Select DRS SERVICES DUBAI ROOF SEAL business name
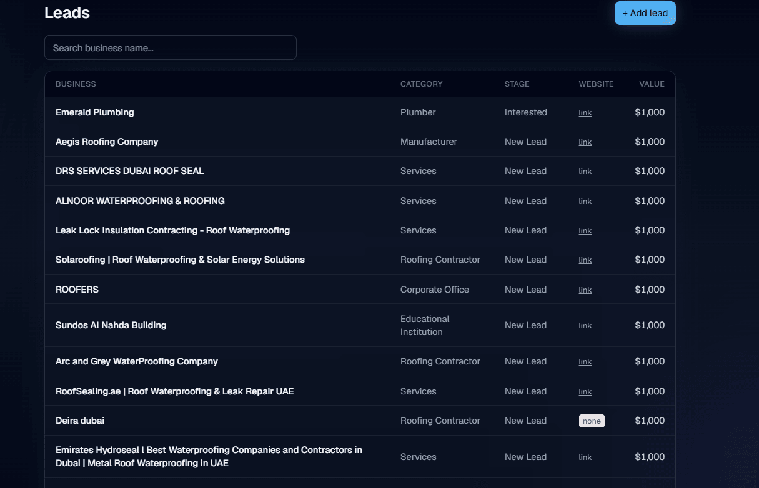Viewport: 759px width, 488px height. [130, 171]
